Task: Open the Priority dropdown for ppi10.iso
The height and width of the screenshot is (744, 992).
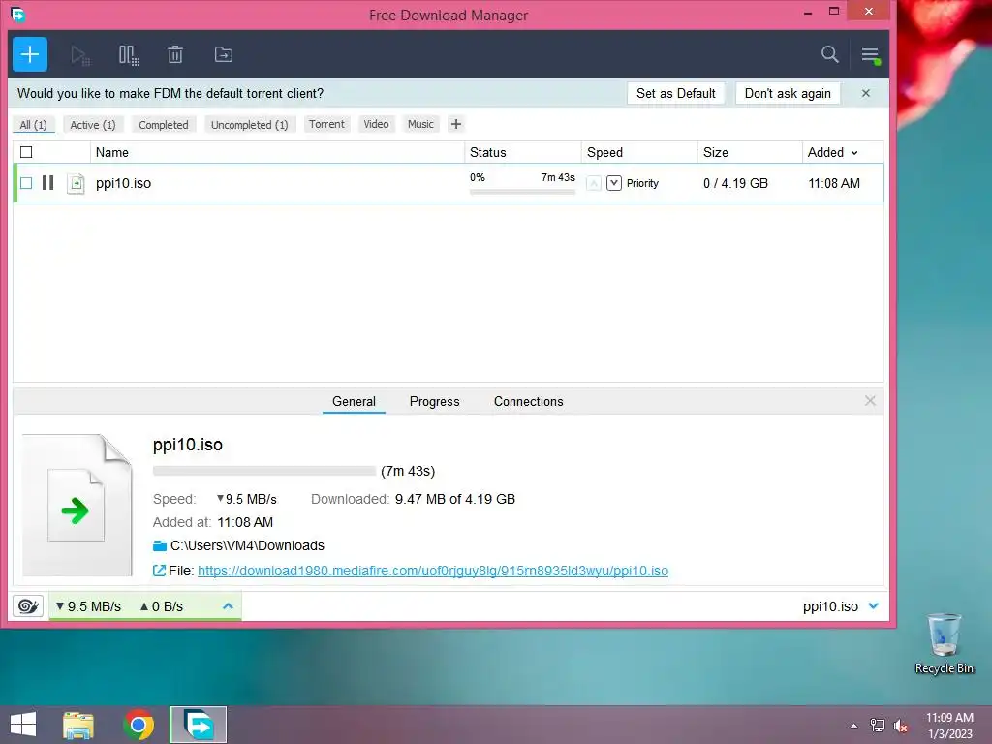Action: (613, 183)
